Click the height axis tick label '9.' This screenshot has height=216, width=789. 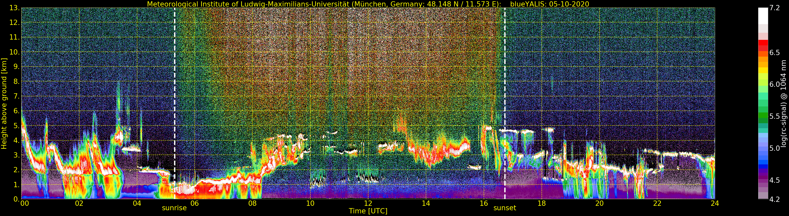(x=16, y=67)
